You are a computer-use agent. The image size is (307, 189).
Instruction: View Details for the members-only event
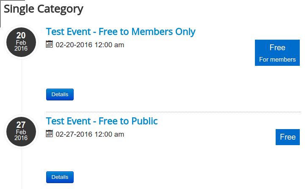click(x=60, y=94)
